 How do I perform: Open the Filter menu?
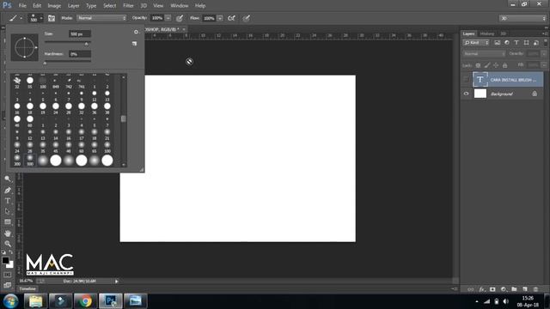click(x=128, y=6)
